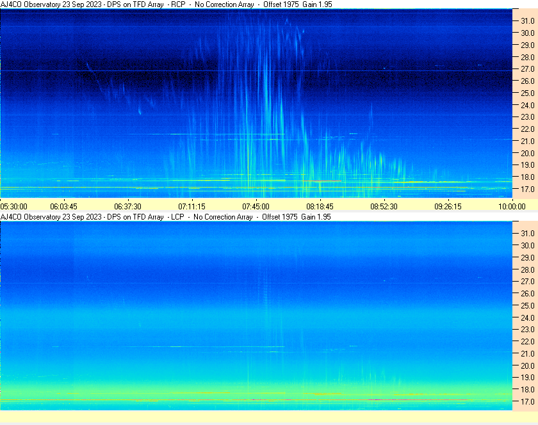Click 17.0 frequency label in RCP panel
The width and height of the screenshot is (538, 425).
point(527,189)
